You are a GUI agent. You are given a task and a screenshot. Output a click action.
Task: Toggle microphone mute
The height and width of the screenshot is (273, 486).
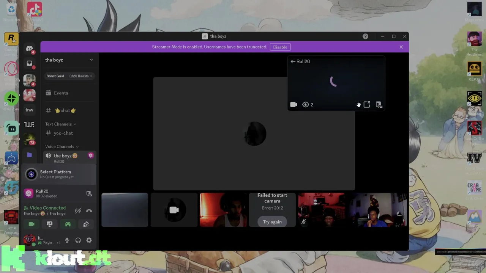click(67, 240)
